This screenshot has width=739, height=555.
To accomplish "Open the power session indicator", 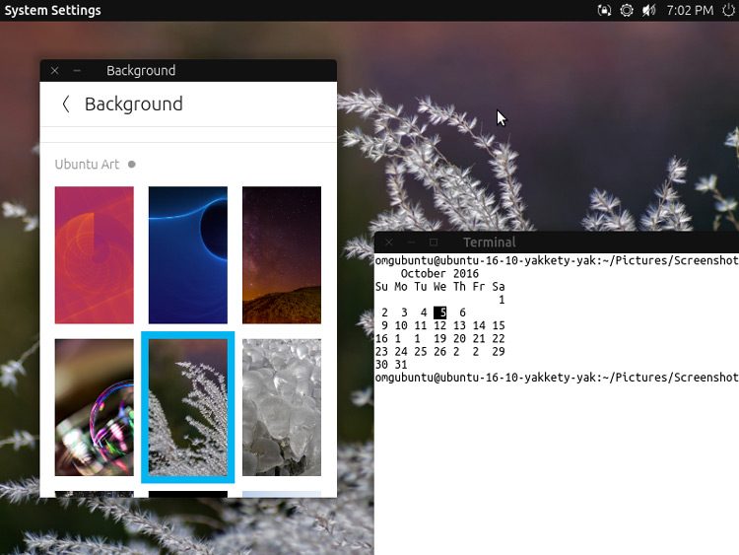I will pos(728,10).
